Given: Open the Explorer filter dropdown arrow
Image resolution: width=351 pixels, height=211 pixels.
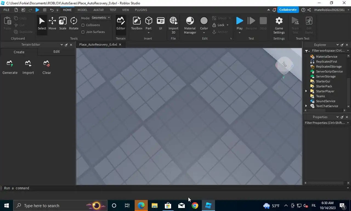Looking at the screenshot, I should [348, 51].
